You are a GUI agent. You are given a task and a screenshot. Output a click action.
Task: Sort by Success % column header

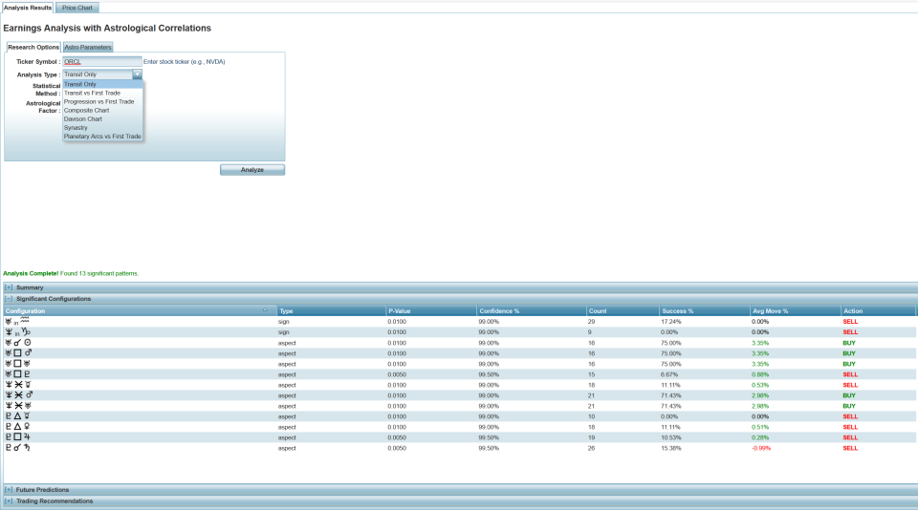coord(705,311)
